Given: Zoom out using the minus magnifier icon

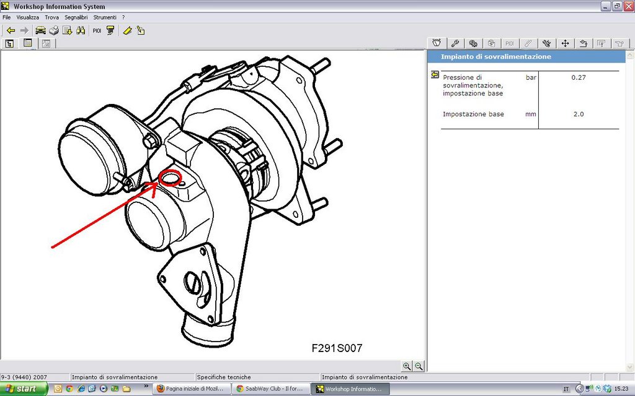Looking at the screenshot, I should [x=419, y=366].
